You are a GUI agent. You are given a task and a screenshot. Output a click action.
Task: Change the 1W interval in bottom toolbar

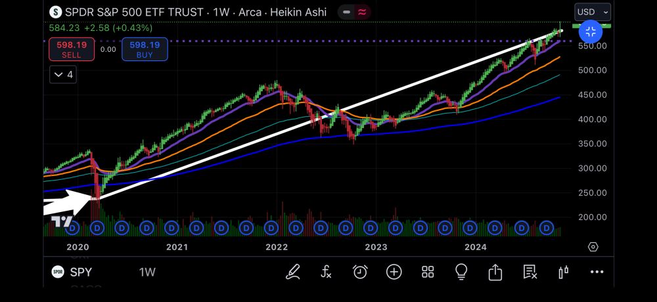point(147,272)
